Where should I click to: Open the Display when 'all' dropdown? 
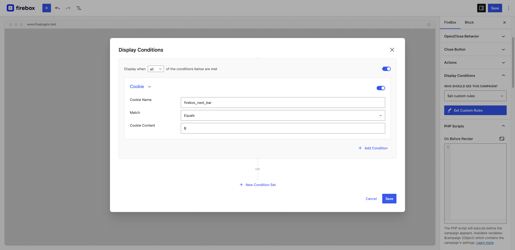coord(156,69)
